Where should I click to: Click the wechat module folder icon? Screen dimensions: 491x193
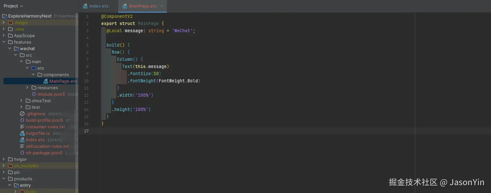coord(16,48)
